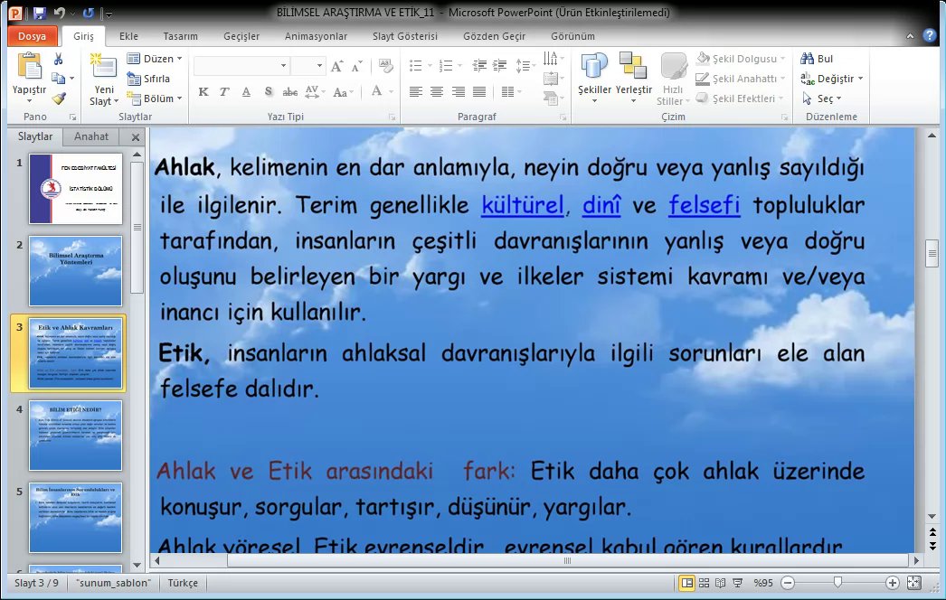Screen dimensions: 946x600
Task: Click the Yapıştır paste icon
Action: pos(29,66)
